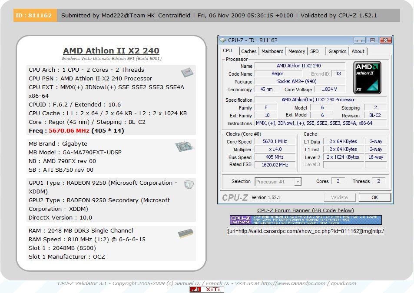Click the XiTi stats badge at bottom

(207, 289)
